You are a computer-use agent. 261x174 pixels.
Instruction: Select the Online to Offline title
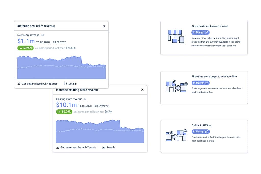point(201,125)
